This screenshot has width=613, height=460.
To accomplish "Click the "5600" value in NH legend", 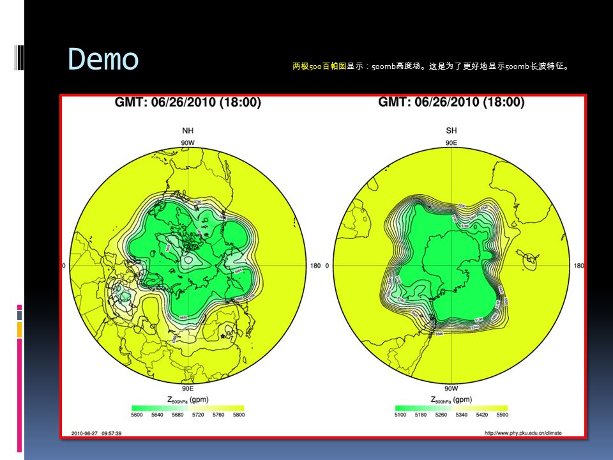I will (137, 415).
